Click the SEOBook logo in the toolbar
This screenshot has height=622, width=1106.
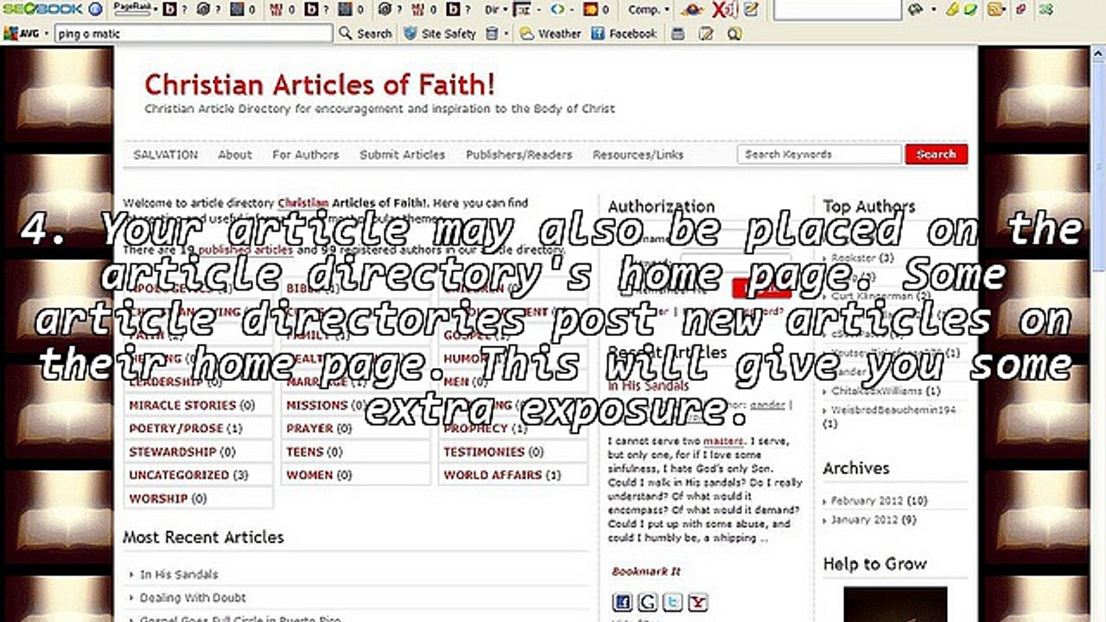coord(41,10)
